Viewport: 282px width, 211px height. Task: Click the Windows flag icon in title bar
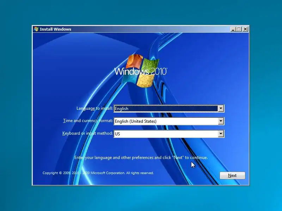tap(36, 29)
